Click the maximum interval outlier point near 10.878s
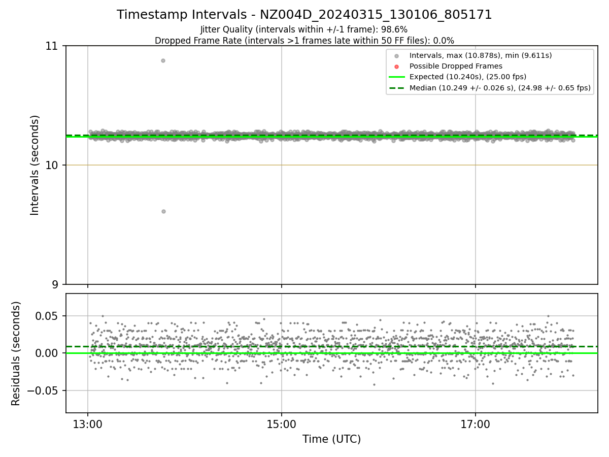 tap(163, 60)
